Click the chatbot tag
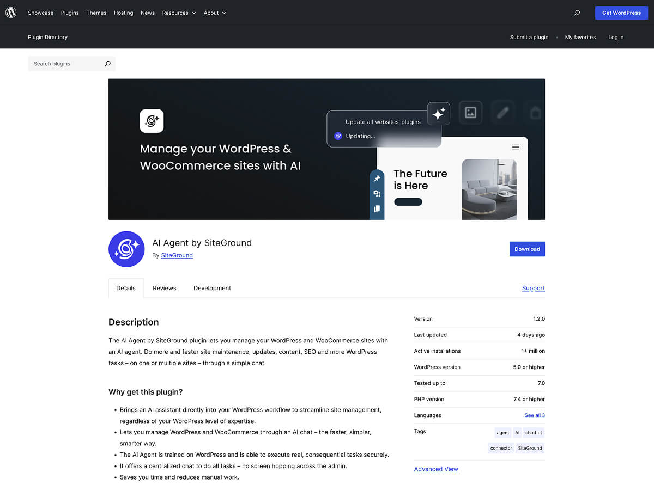Screen dimensions: 654x491 534,433
